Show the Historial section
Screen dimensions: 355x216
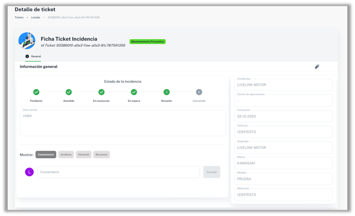pos(83,154)
